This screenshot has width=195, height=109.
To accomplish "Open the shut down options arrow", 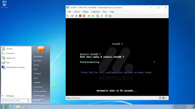I will (x=43, y=100).
